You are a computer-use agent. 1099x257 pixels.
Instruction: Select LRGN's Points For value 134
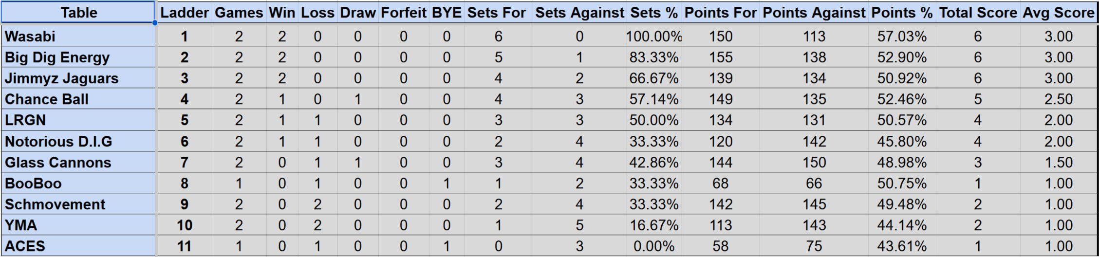point(720,120)
